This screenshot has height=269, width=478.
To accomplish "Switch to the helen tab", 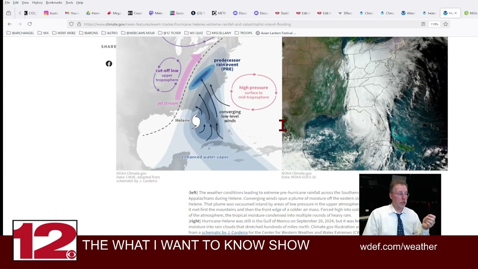I will pos(429,13).
